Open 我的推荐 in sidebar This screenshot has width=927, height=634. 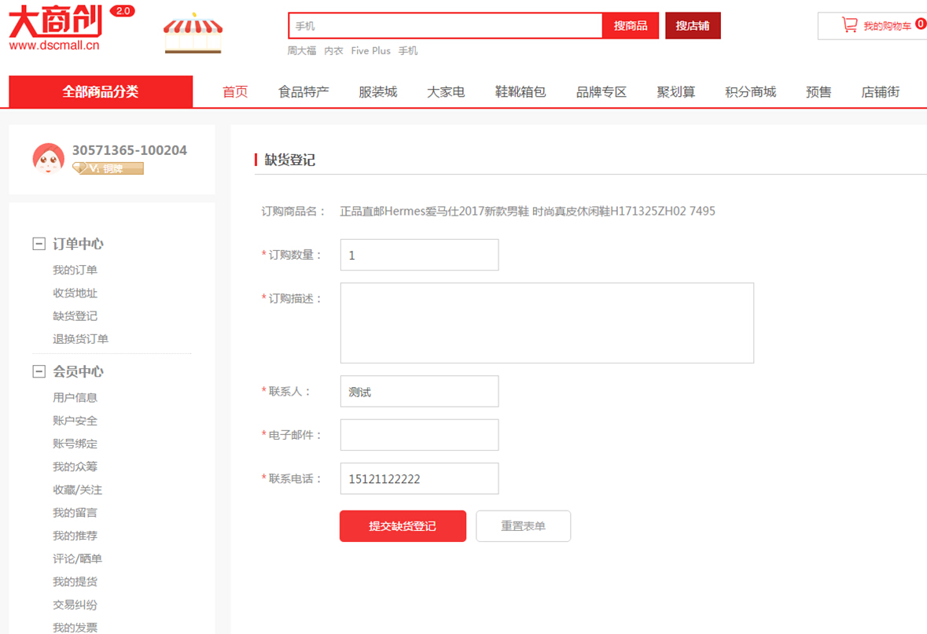pos(75,536)
